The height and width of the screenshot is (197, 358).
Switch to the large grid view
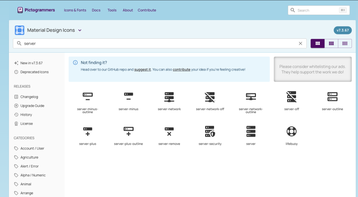pyautogui.click(x=318, y=43)
